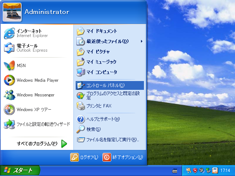Start Windows Media Player from its icon
This screenshot has width=235, height=176.
coord(9,80)
